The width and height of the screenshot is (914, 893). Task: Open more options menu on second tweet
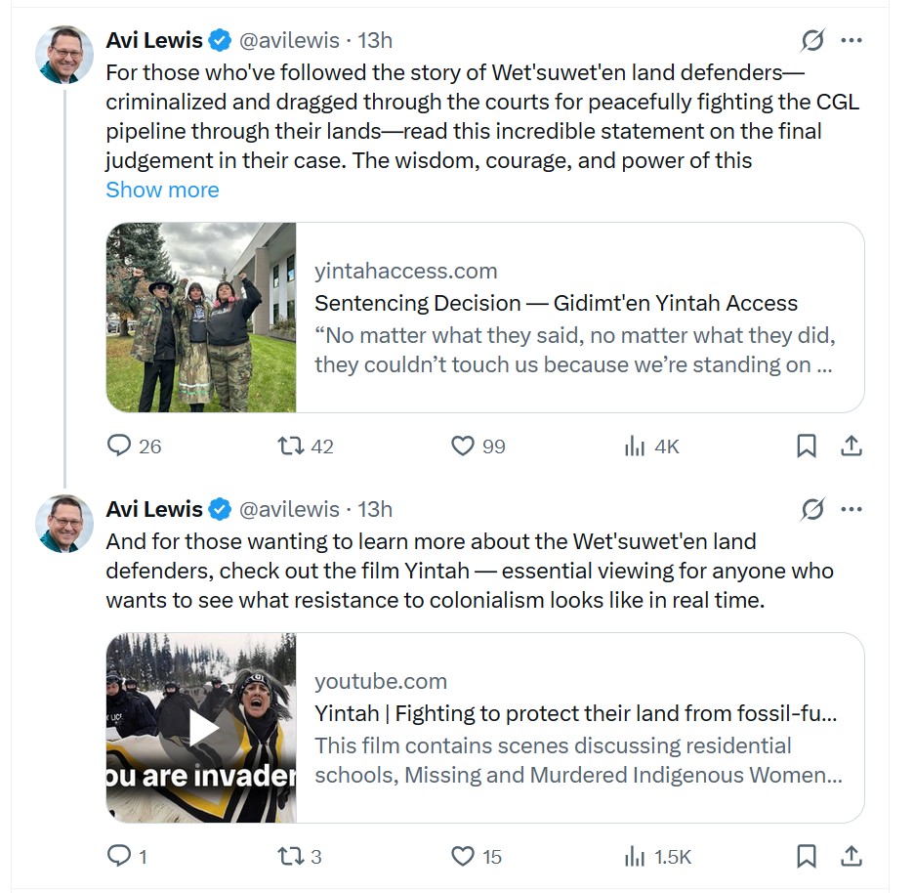pyautogui.click(x=852, y=509)
